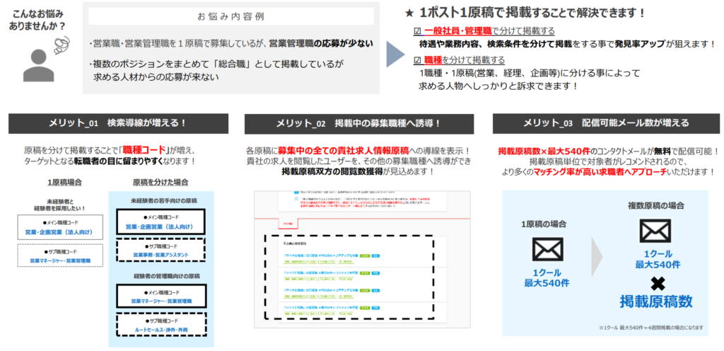
Task: Click the black multiplication cross above 掲載原稿数
Action: (656, 282)
